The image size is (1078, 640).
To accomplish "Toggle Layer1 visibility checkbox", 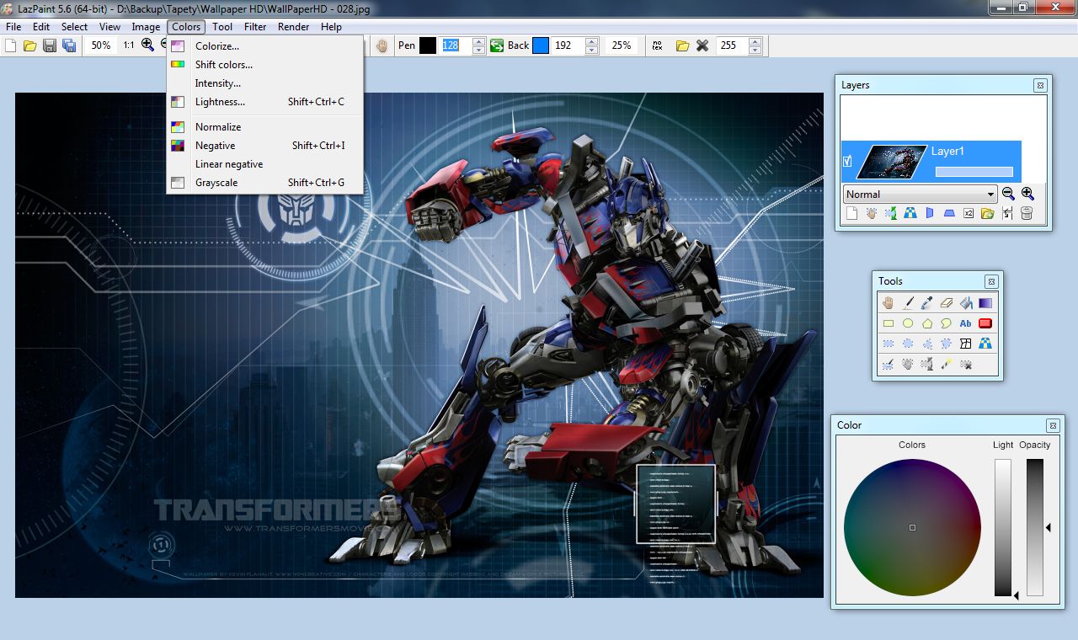I will 848,161.
